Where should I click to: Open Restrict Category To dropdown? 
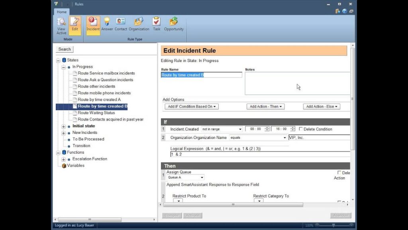(259, 201)
